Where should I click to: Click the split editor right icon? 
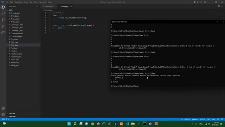[x=219, y=6]
